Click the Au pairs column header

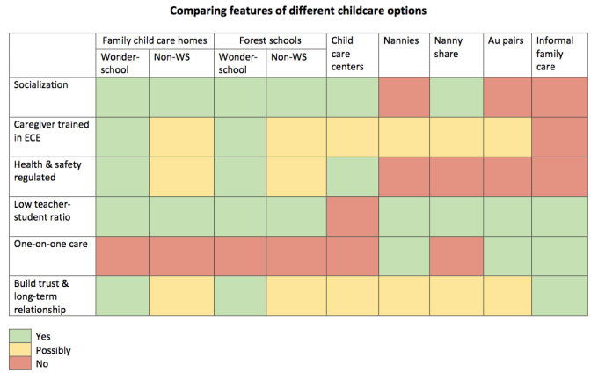click(505, 40)
